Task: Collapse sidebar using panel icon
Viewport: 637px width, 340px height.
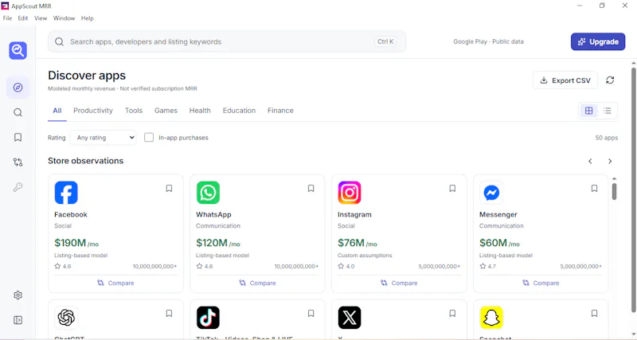Action: click(x=18, y=320)
